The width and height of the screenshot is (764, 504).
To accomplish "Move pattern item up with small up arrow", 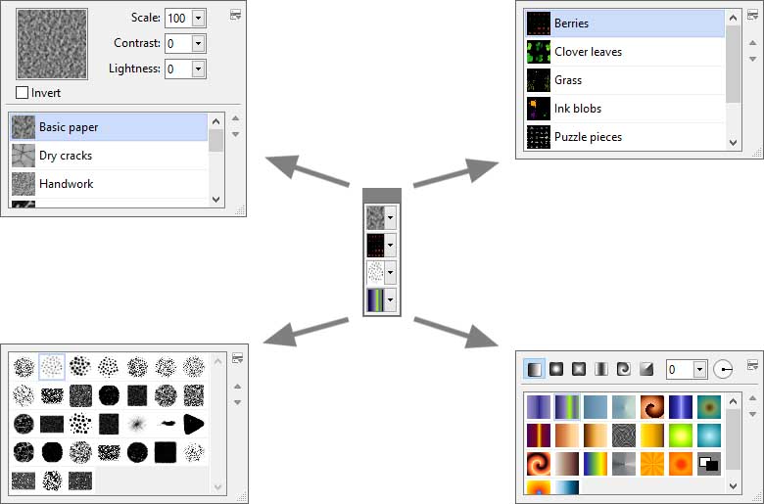I will coord(752,43).
